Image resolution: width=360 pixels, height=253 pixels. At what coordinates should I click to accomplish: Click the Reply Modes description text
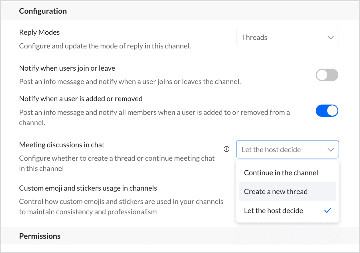point(105,46)
